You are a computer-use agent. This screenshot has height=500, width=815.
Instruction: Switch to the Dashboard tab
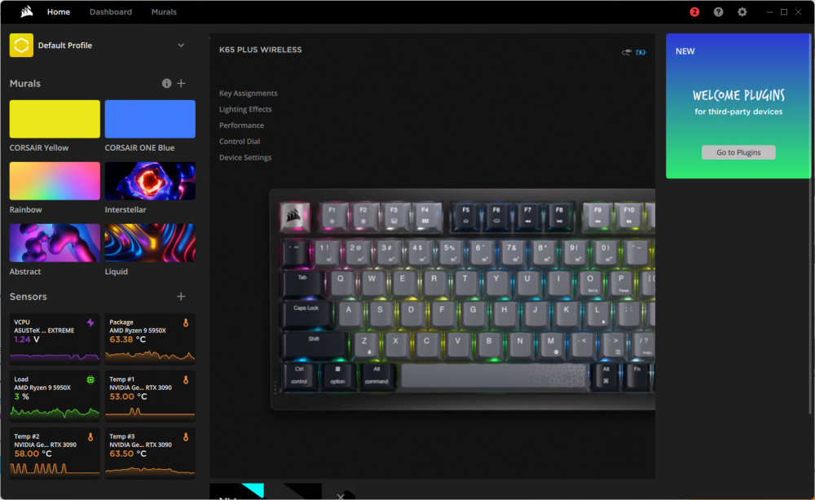click(111, 11)
